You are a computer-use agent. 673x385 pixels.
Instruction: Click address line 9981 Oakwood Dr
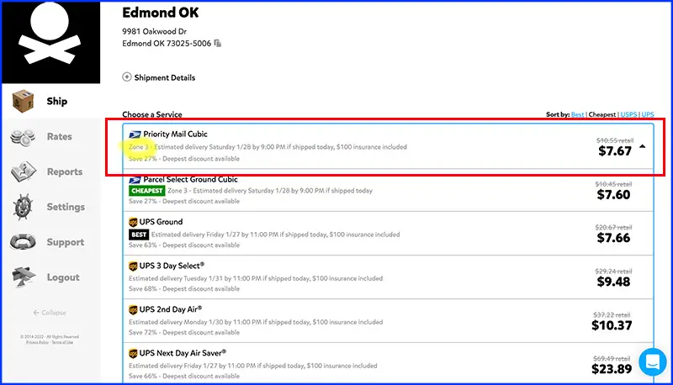(155, 31)
